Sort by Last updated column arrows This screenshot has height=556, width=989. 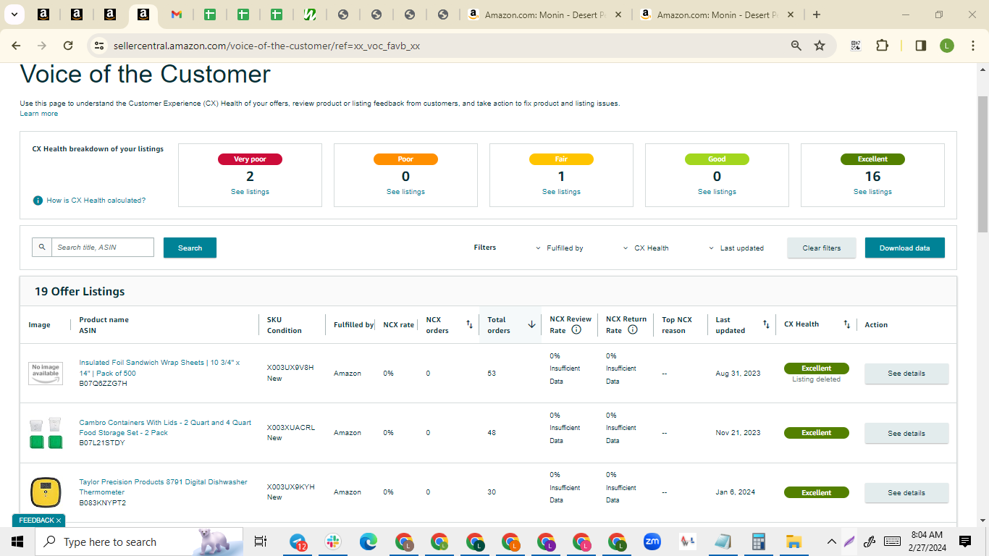[766, 324]
